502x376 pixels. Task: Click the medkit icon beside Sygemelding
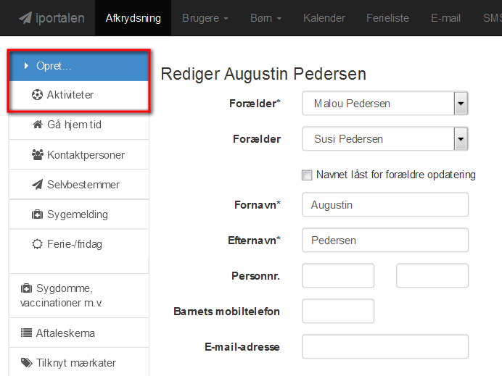[x=37, y=214]
